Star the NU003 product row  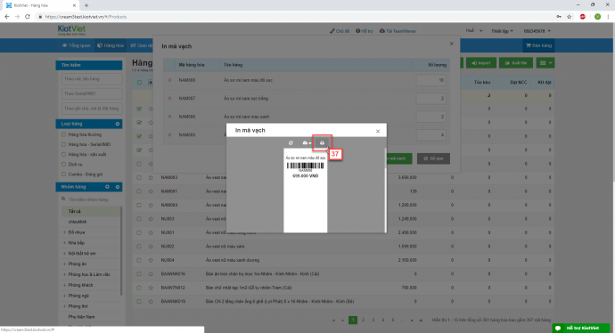(151, 219)
